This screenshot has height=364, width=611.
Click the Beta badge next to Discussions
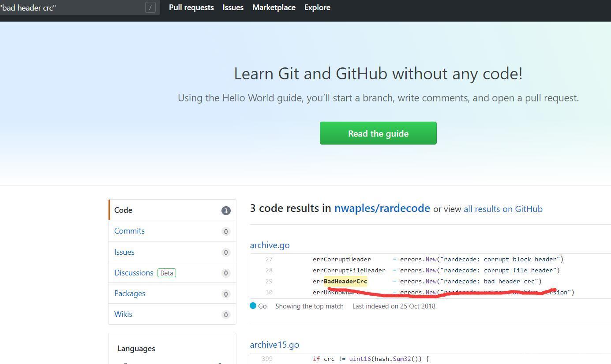click(167, 273)
